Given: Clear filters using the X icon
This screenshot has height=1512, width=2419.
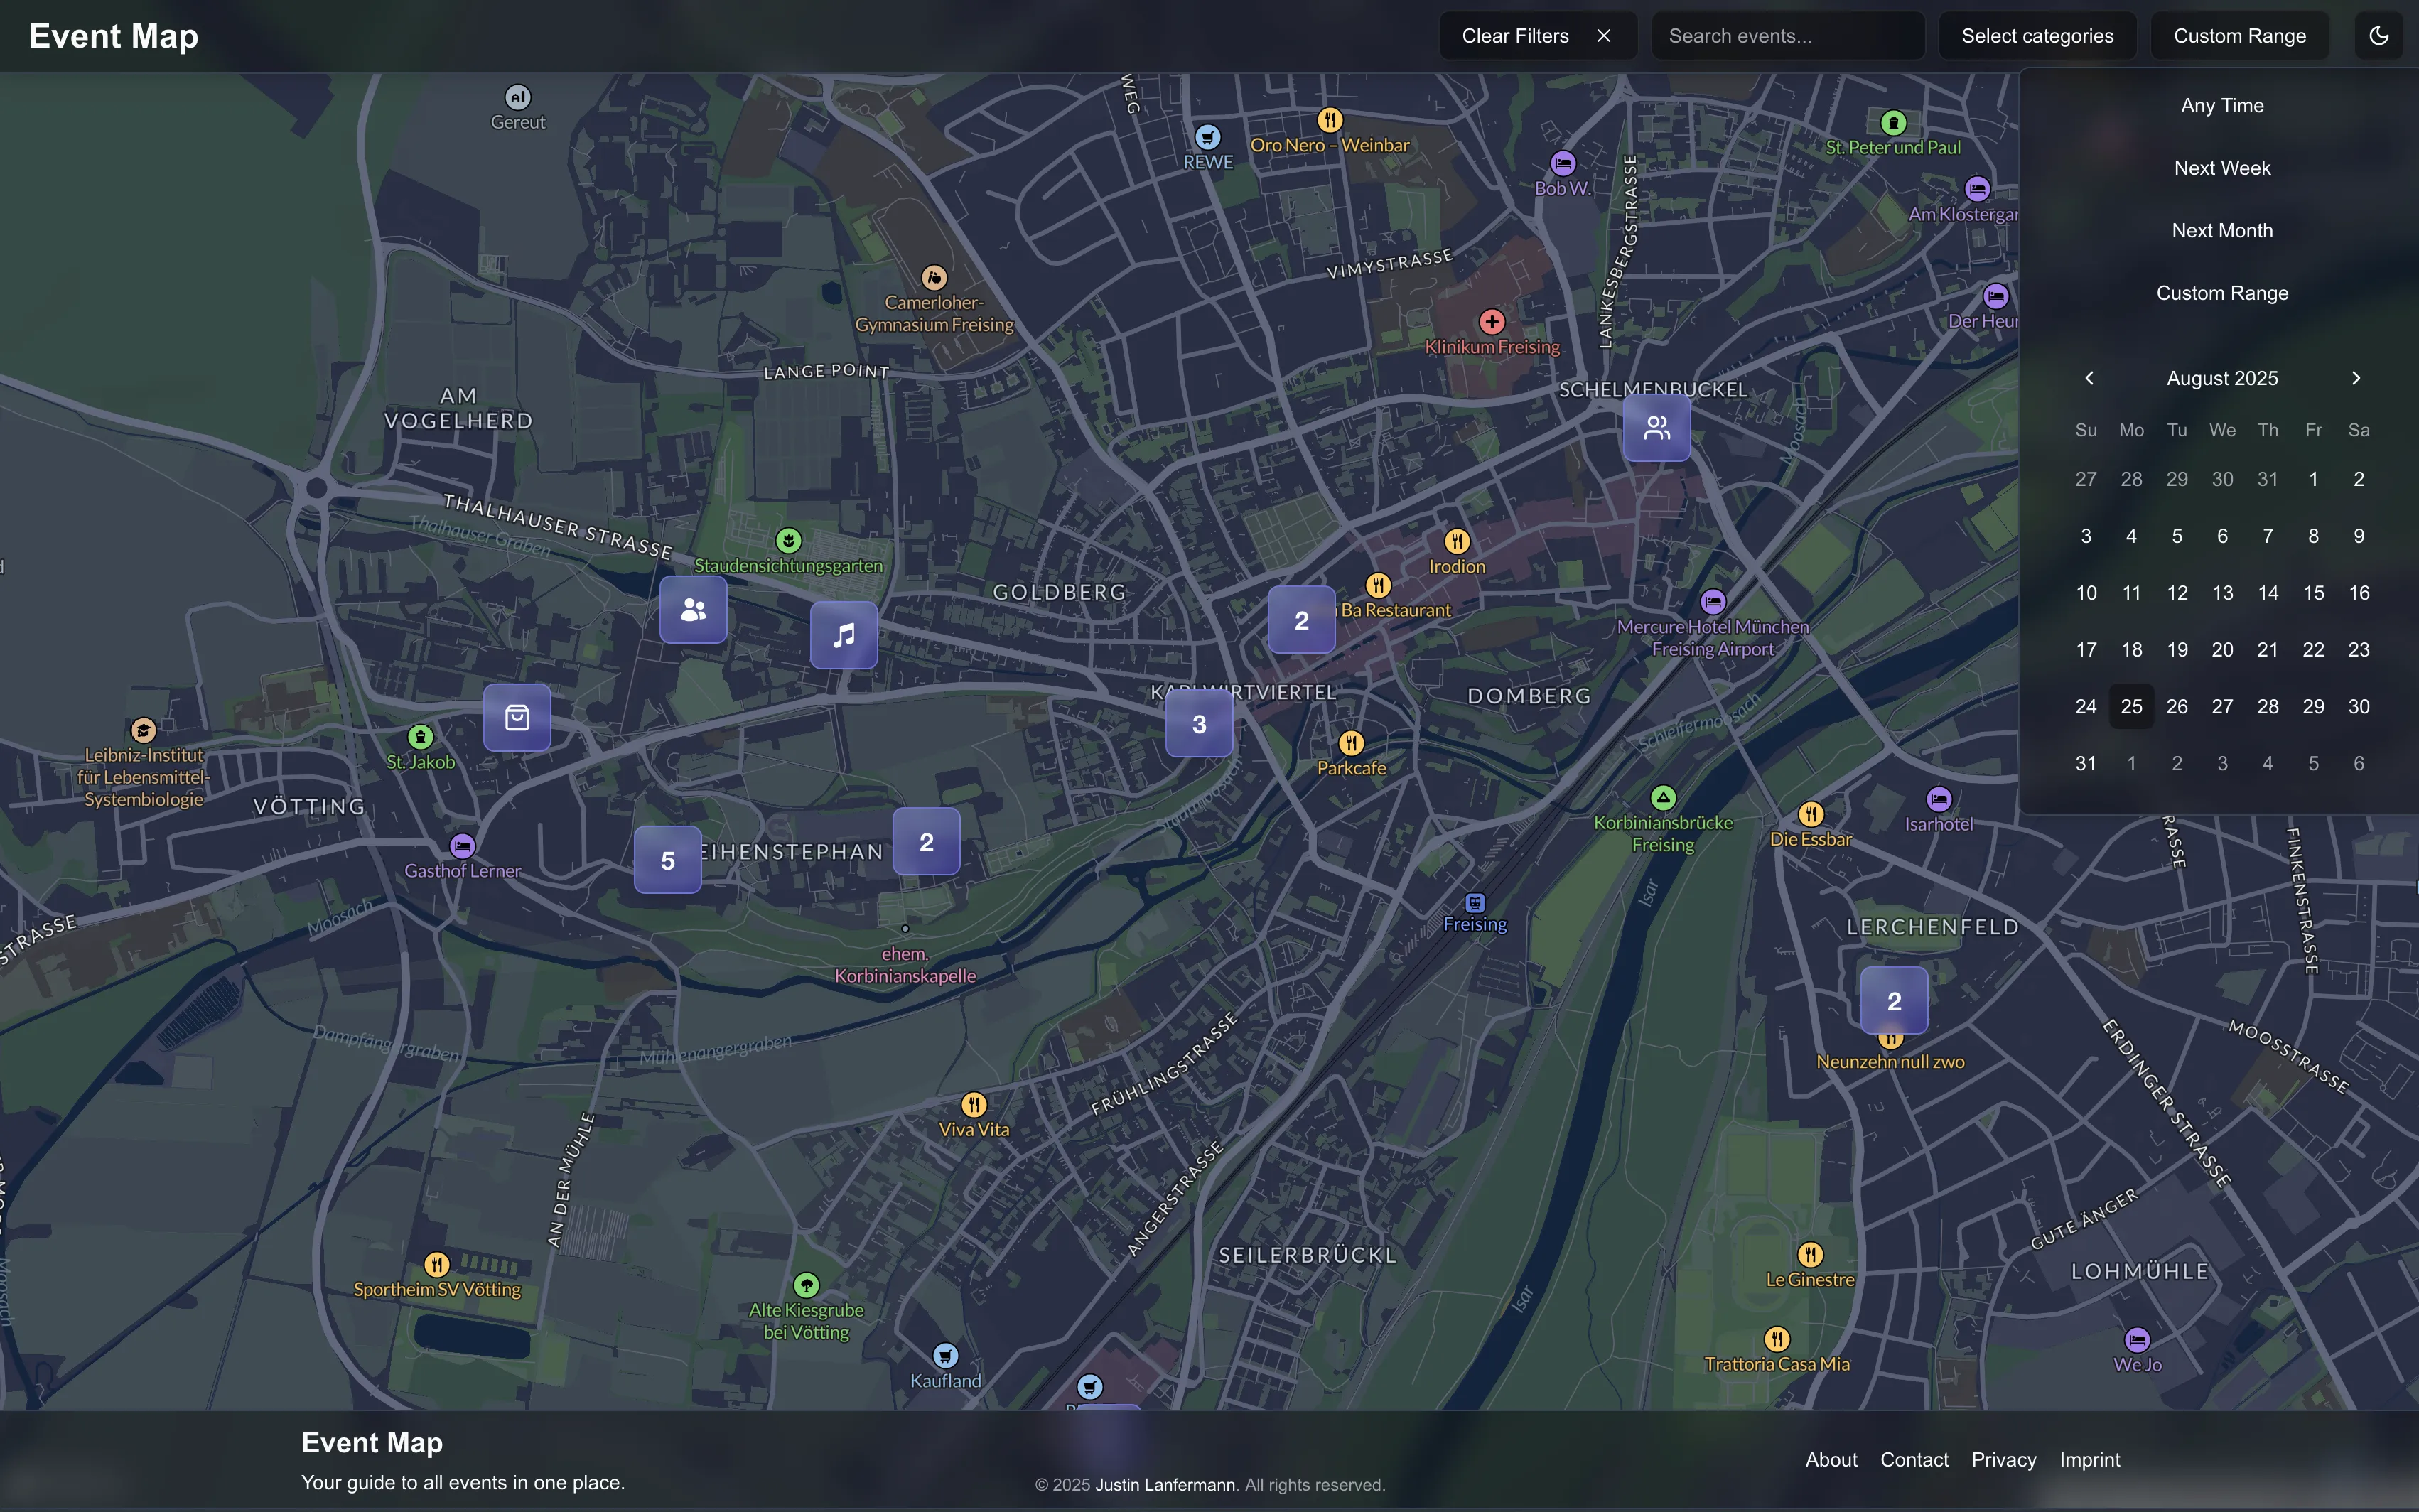Looking at the screenshot, I should 1604,35.
